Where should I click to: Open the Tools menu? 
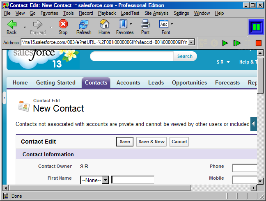[69, 13]
